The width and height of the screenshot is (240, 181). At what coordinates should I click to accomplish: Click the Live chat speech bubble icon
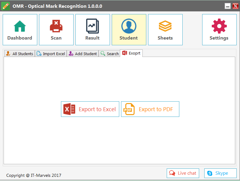[x=172, y=173]
